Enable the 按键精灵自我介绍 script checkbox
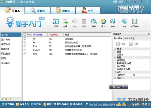Viewport: 151px width, 108px height. coord(25,50)
